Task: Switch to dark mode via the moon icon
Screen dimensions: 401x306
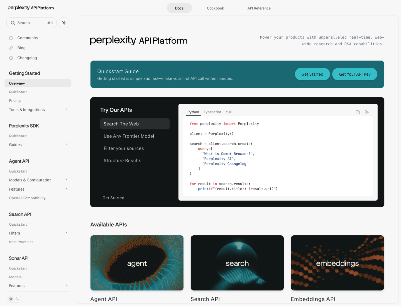Action: tap(17, 299)
